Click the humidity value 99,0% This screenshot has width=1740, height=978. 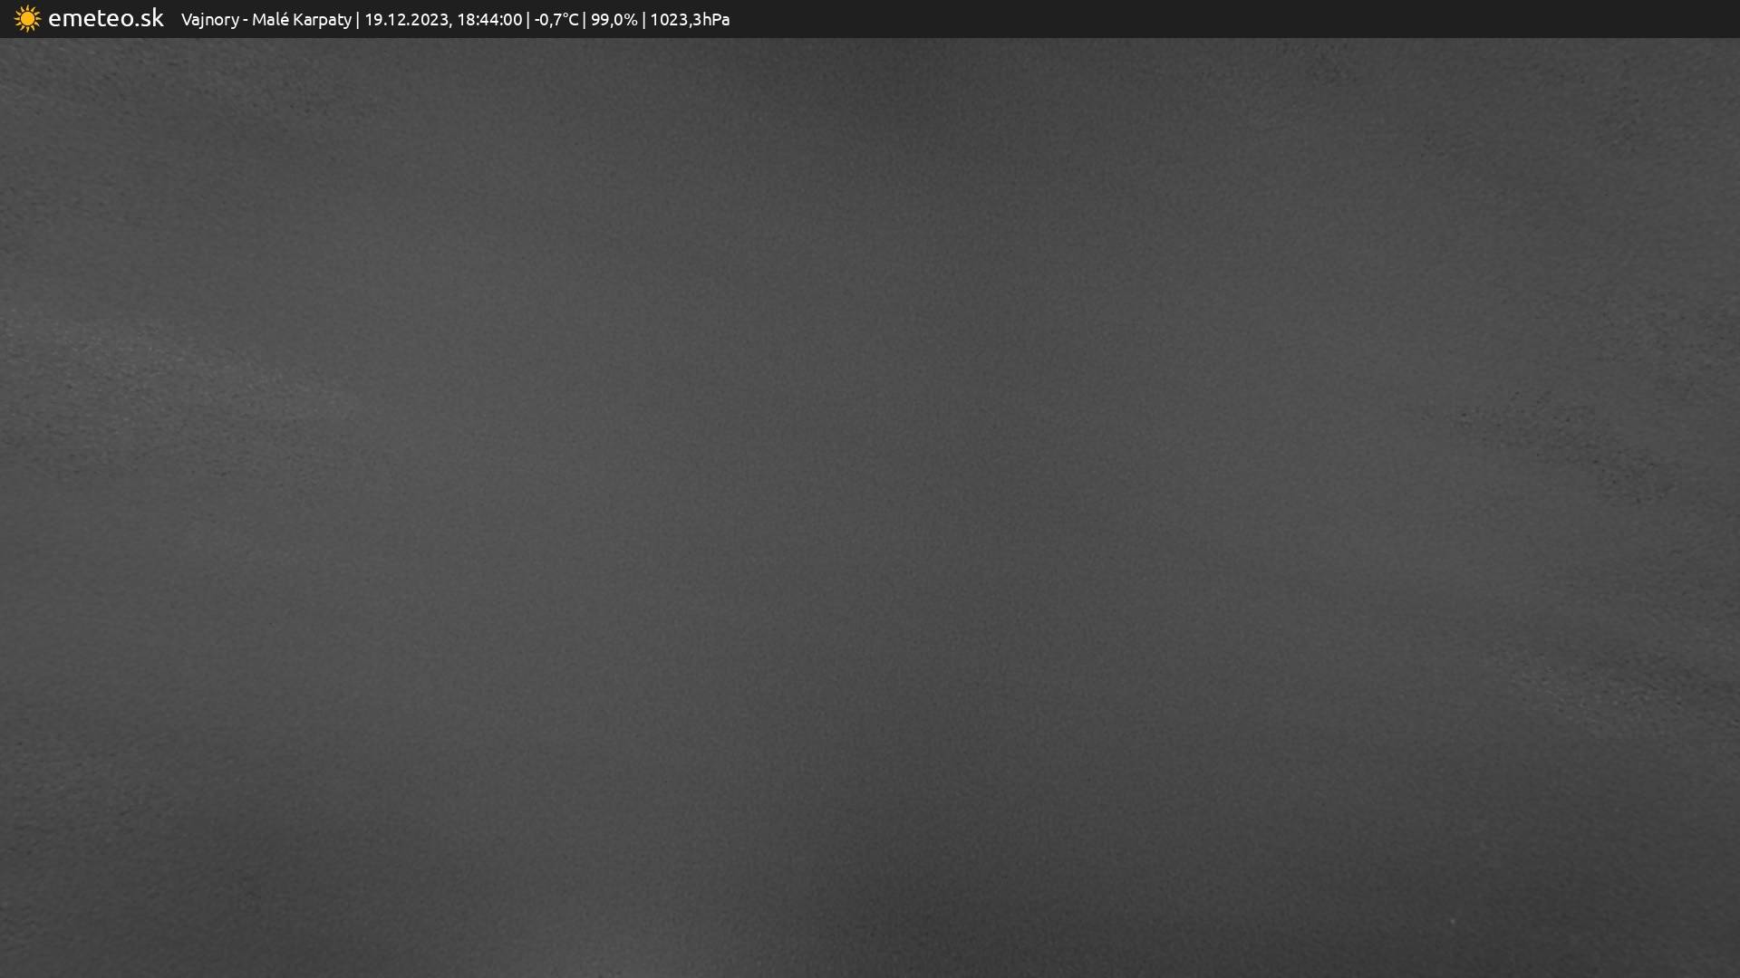pyautogui.click(x=614, y=20)
